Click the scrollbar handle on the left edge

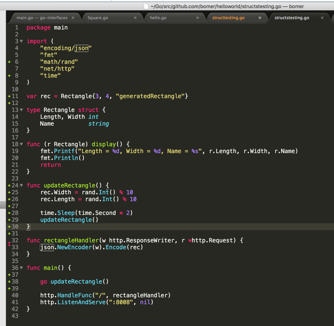[2, 204]
